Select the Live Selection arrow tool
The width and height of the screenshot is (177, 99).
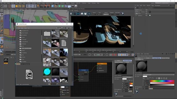10,6
